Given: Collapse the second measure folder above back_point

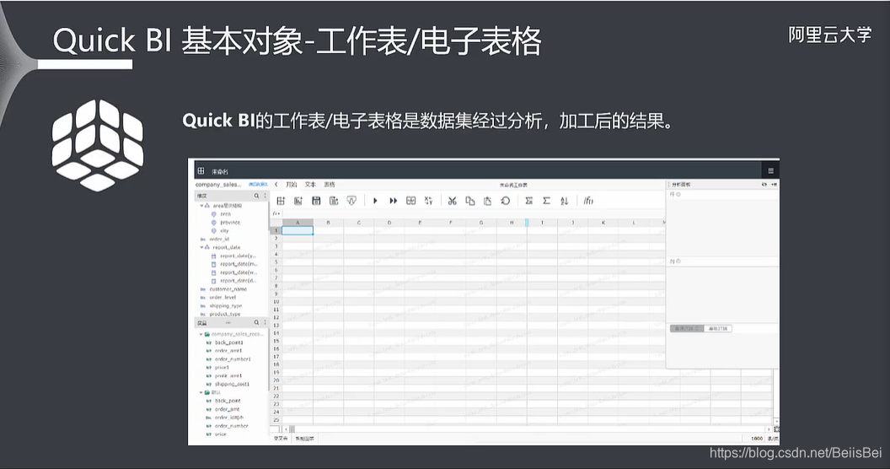Looking at the screenshot, I should point(201,392).
